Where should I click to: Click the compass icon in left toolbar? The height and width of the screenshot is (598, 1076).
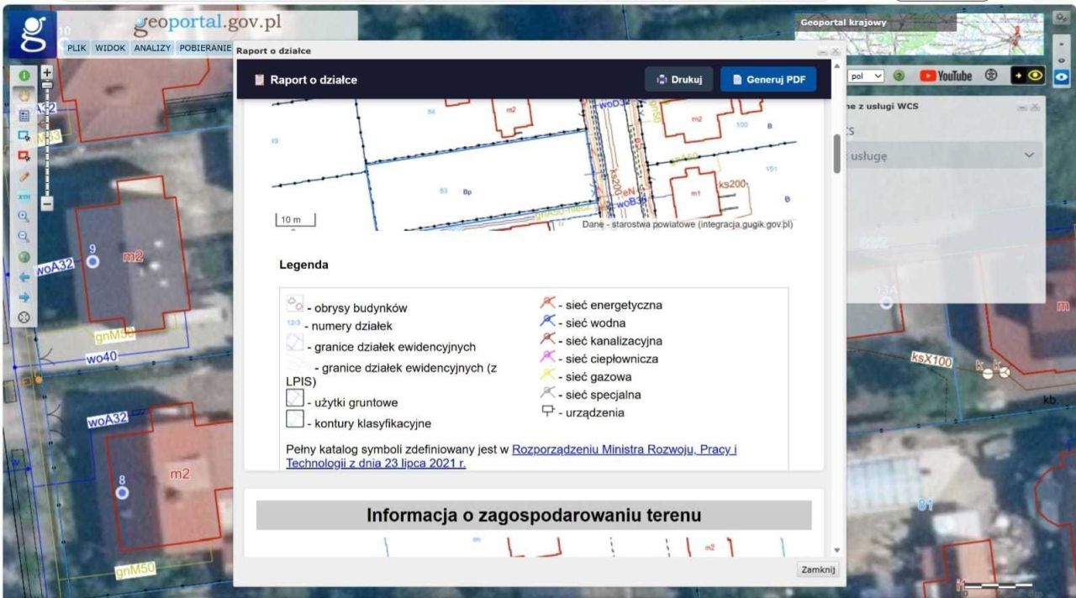[24, 317]
